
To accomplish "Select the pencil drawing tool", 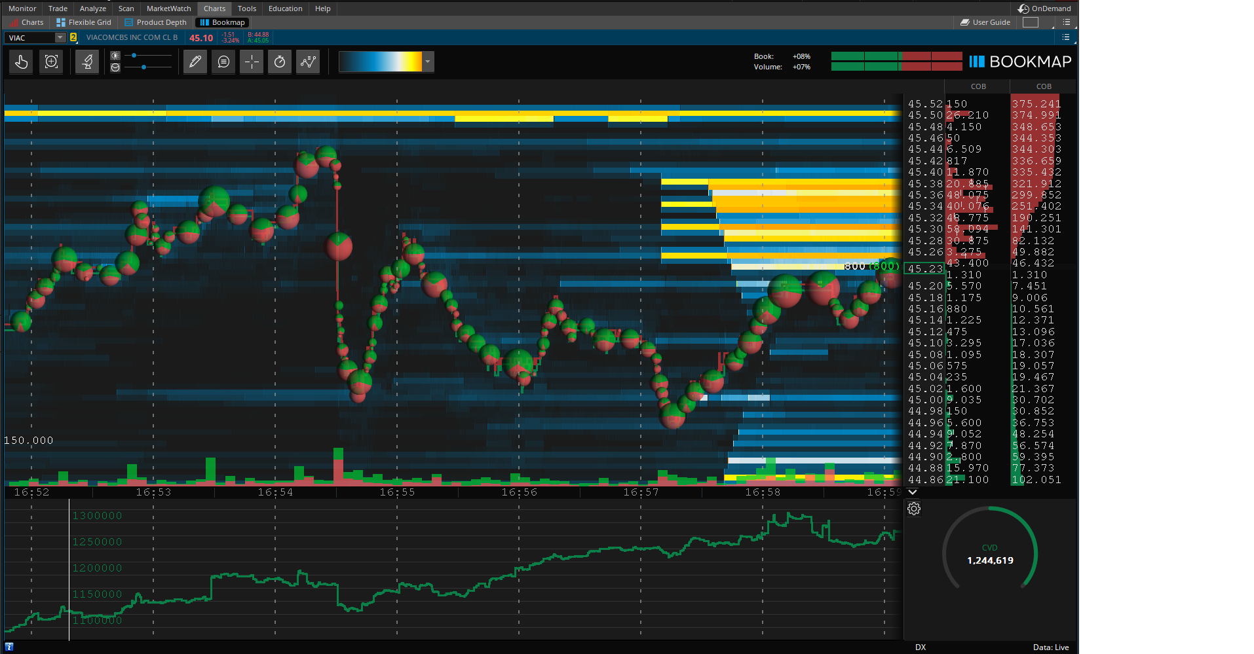I will pos(195,62).
